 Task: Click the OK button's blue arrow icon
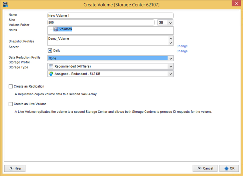pyautogui.click(x=226, y=168)
